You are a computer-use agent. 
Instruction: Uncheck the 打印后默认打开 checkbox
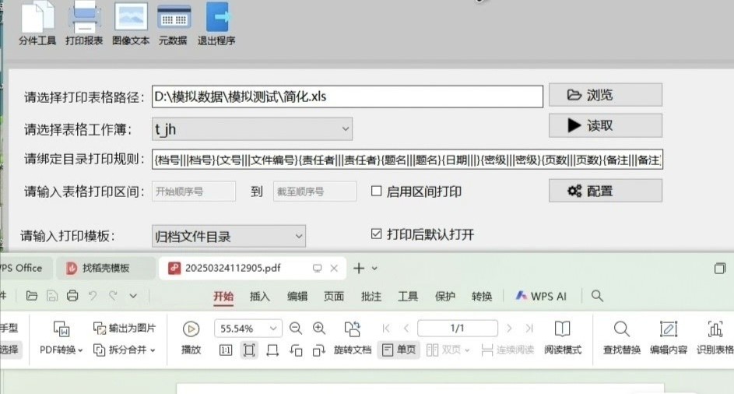point(377,234)
